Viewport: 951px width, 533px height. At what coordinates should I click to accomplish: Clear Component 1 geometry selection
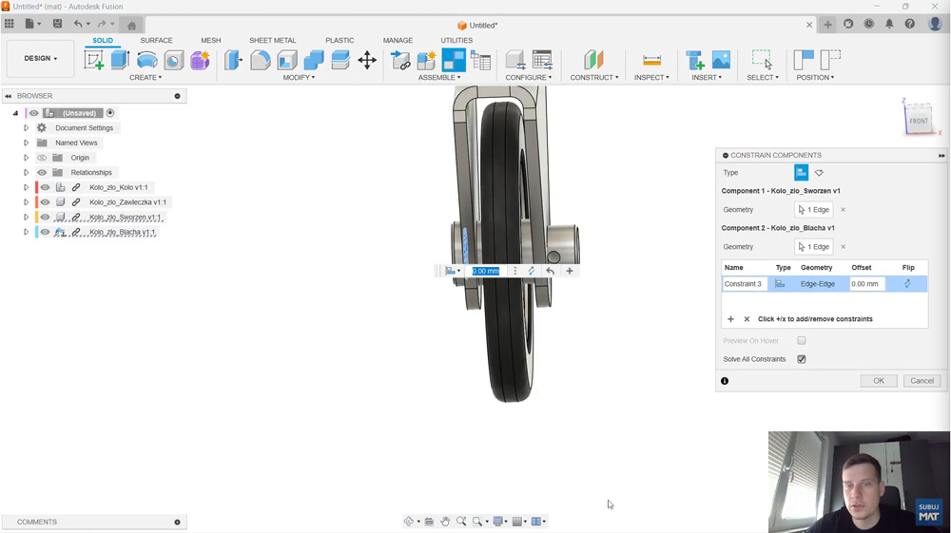(x=843, y=210)
